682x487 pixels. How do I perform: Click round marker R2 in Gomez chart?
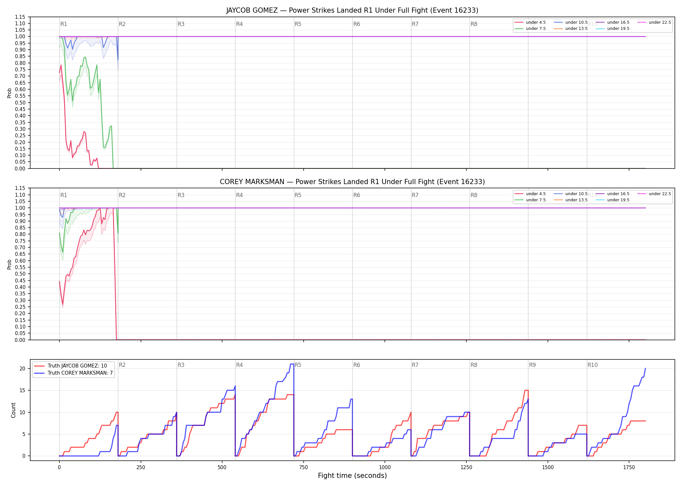click(122, 24)
